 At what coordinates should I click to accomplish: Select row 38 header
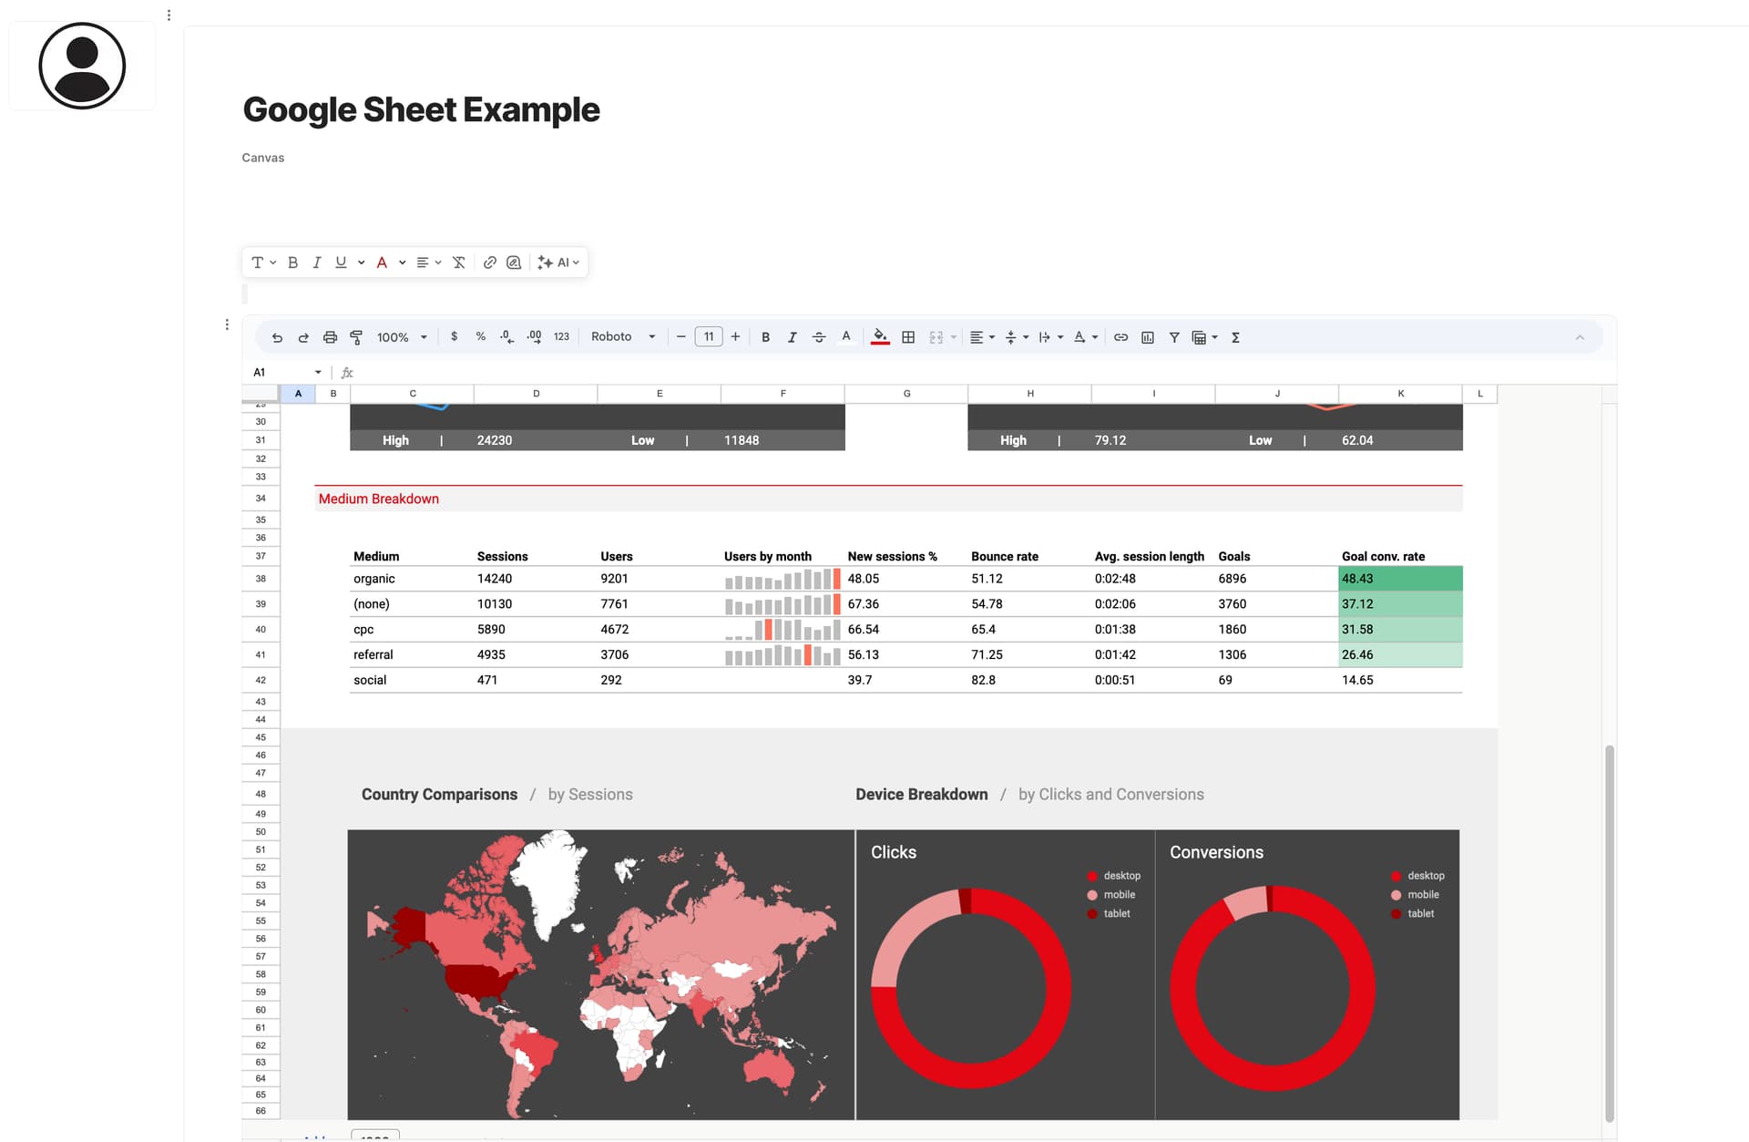tap(261, 579)
